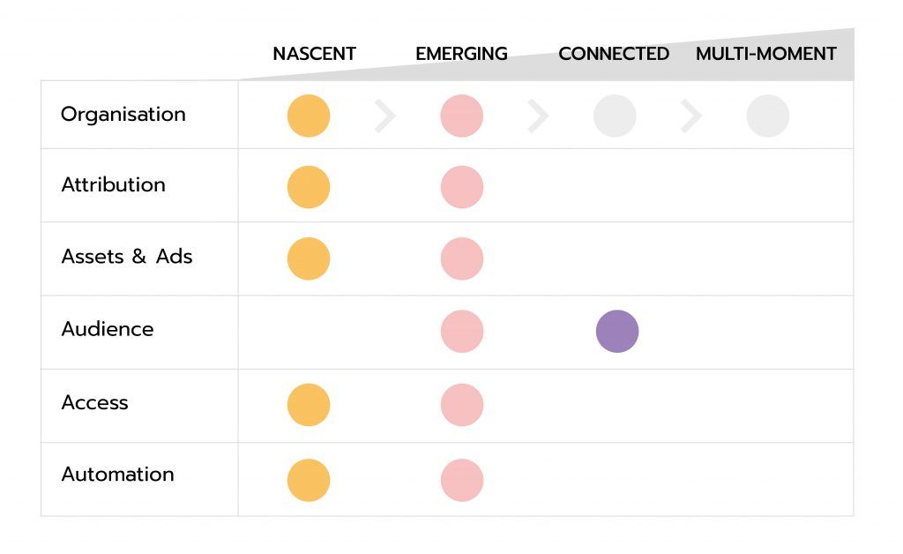
Task: Select the MULTI-MOMENT column header
Action: coord(765,54)
